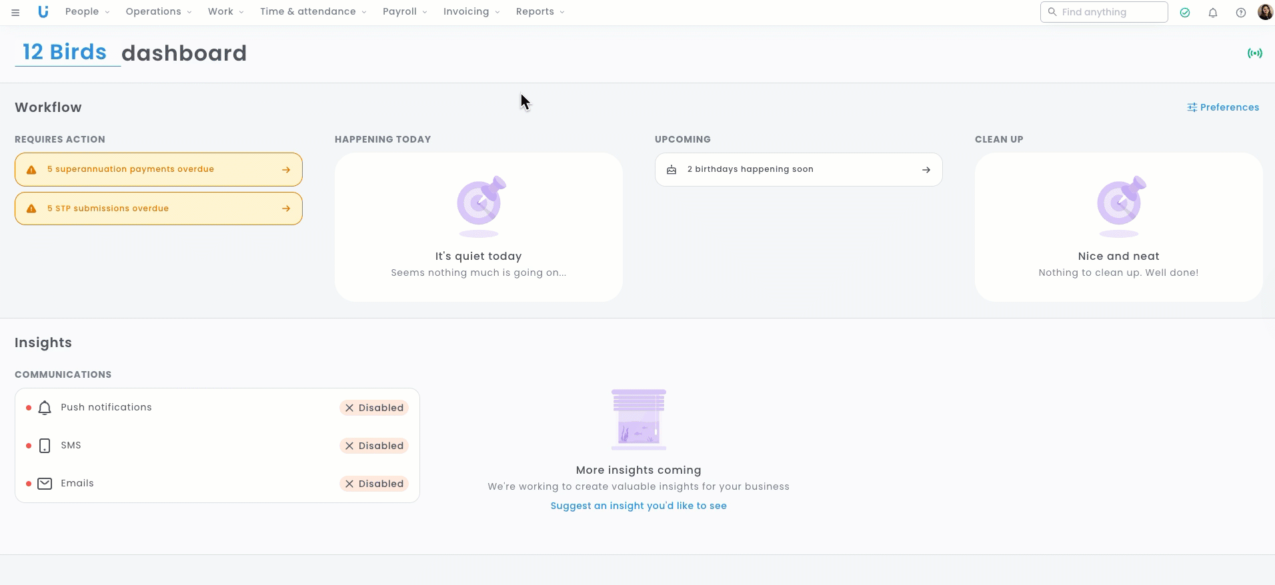Open the Reports menu
Image resolution: width=1275 pixels, height=585 pixels.
tap(539, 12)
